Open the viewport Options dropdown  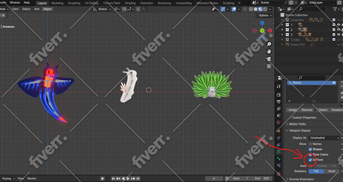(x=265, y=15)
